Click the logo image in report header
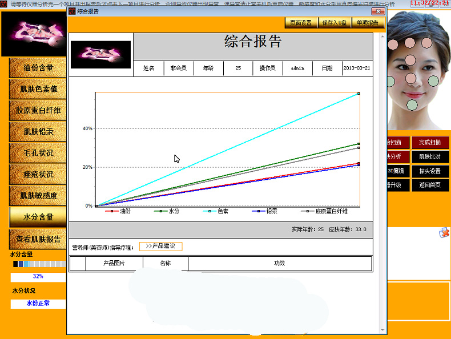 (x=100, y=55)
